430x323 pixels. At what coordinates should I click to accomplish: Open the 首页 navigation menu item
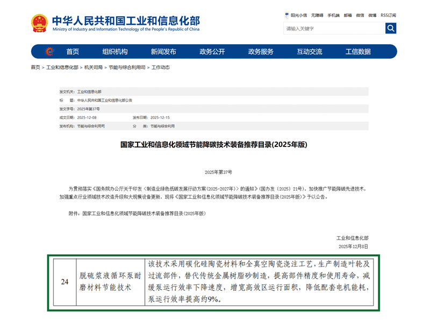pyautogui.click(x=73, y=52)
